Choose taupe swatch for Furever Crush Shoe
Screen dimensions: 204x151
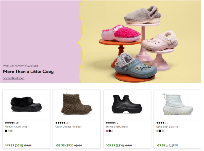[x=11, y=131]
